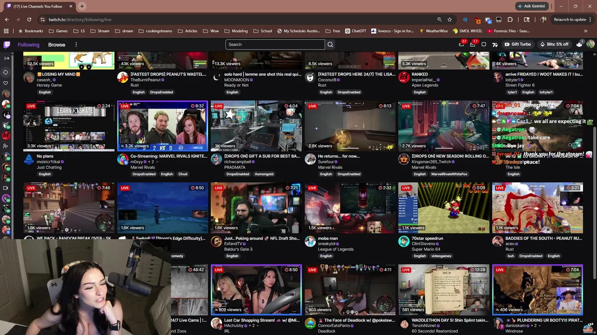The width and height of the screenshot is (597, 335).
Task: Click the search magnifier button
Action: 330,44
